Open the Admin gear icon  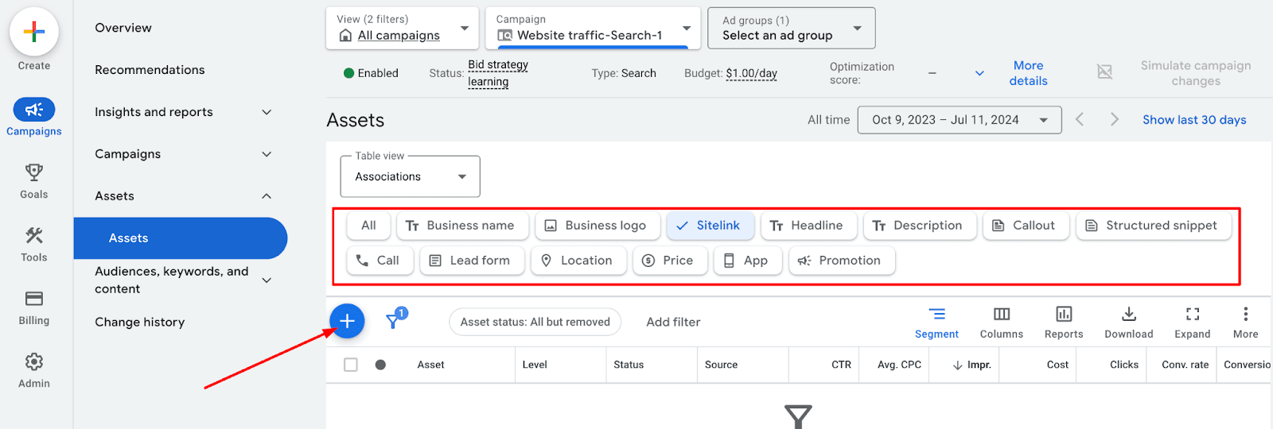[x=33, y=361]
